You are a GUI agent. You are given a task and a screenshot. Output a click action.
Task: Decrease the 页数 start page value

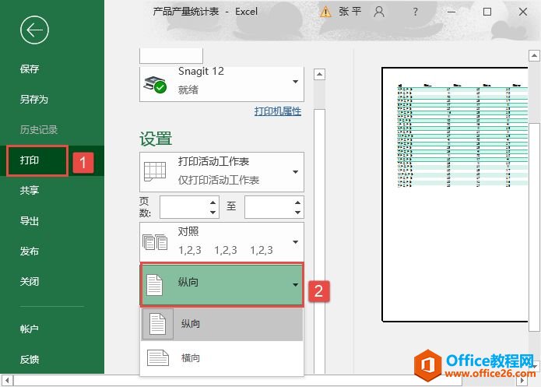213,213
